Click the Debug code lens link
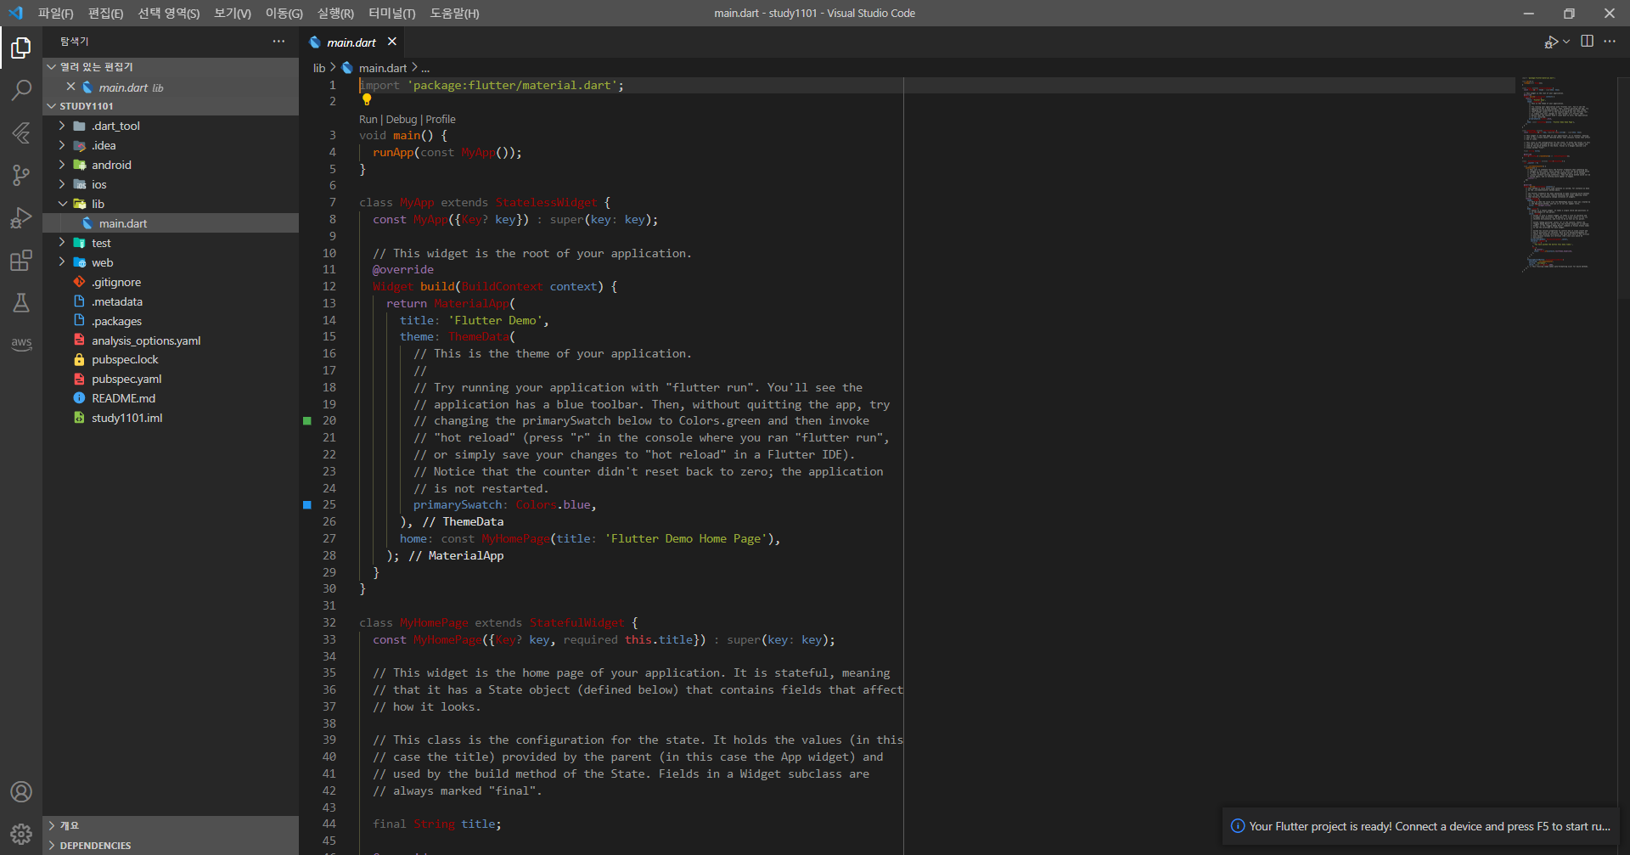The width and height of the screenshot is (1630, 855). coord(402,120)
